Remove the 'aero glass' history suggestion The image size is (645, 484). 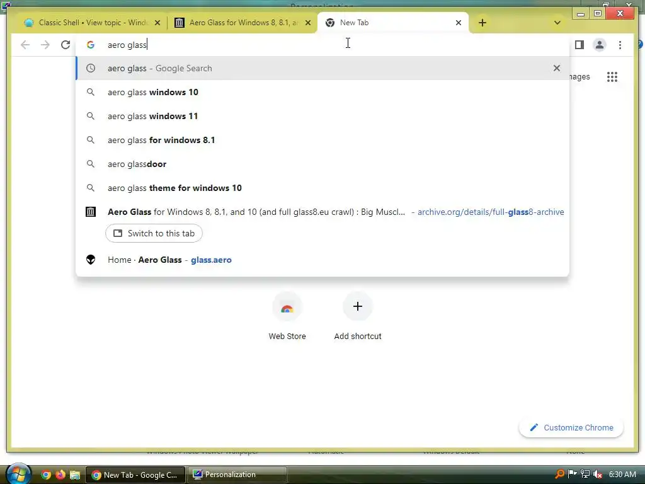[x=557, y=68]
